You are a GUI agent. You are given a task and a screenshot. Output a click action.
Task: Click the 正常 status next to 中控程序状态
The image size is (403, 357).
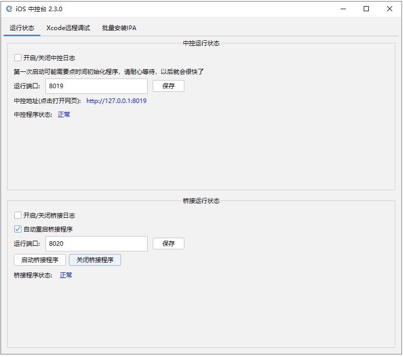(x=64, y=114)
